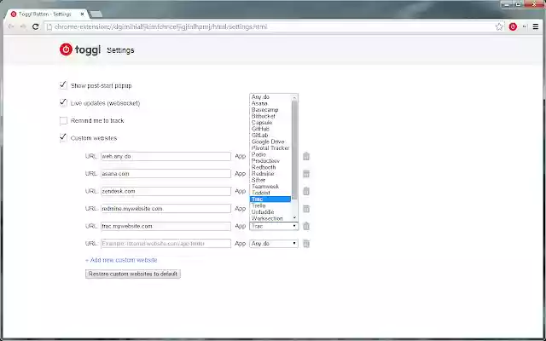Select Redbooth in the app list
The width and height of the screenshot is (546, 341).
(x=270, y=167)
